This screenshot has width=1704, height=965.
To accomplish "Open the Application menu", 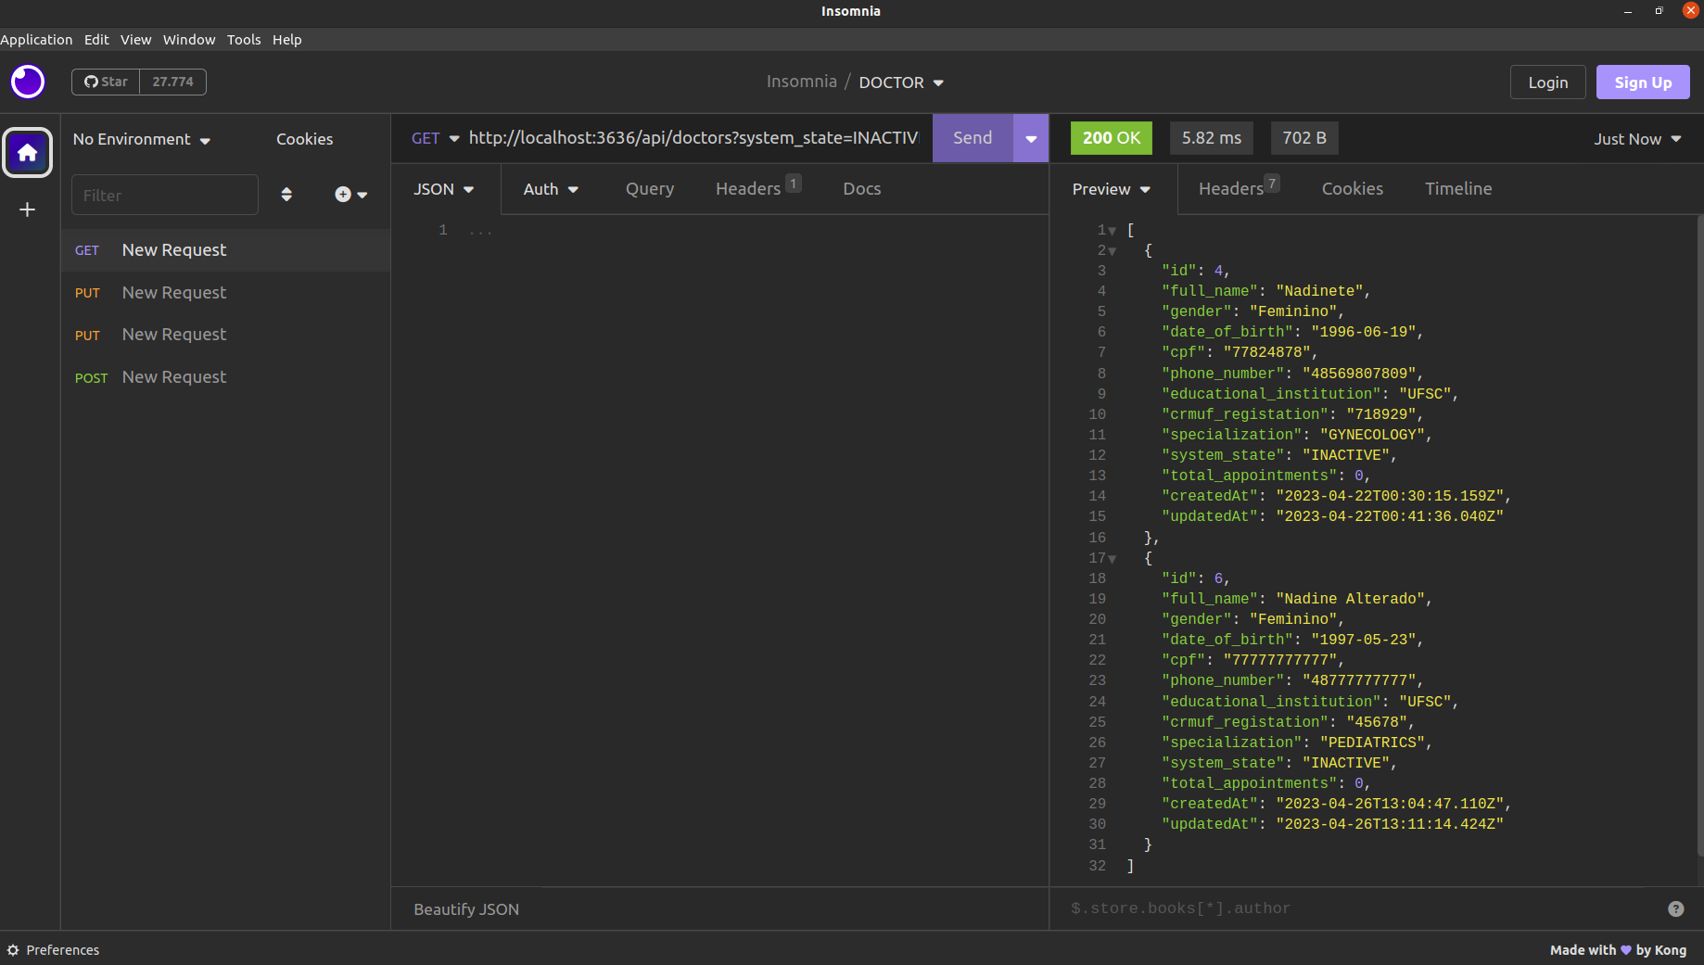I will (x=36, y=40).
